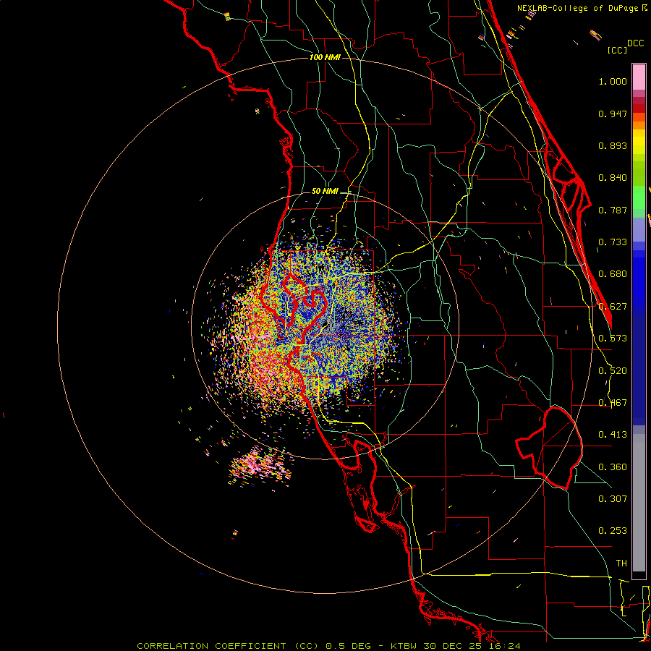The width and height of the screenshot is (651, 651).
Task: Click the [CC] units label
Action: coord(618,50)
